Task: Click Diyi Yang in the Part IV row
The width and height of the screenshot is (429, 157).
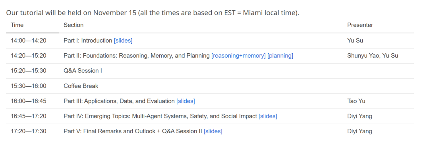Action: coord(359,116)
